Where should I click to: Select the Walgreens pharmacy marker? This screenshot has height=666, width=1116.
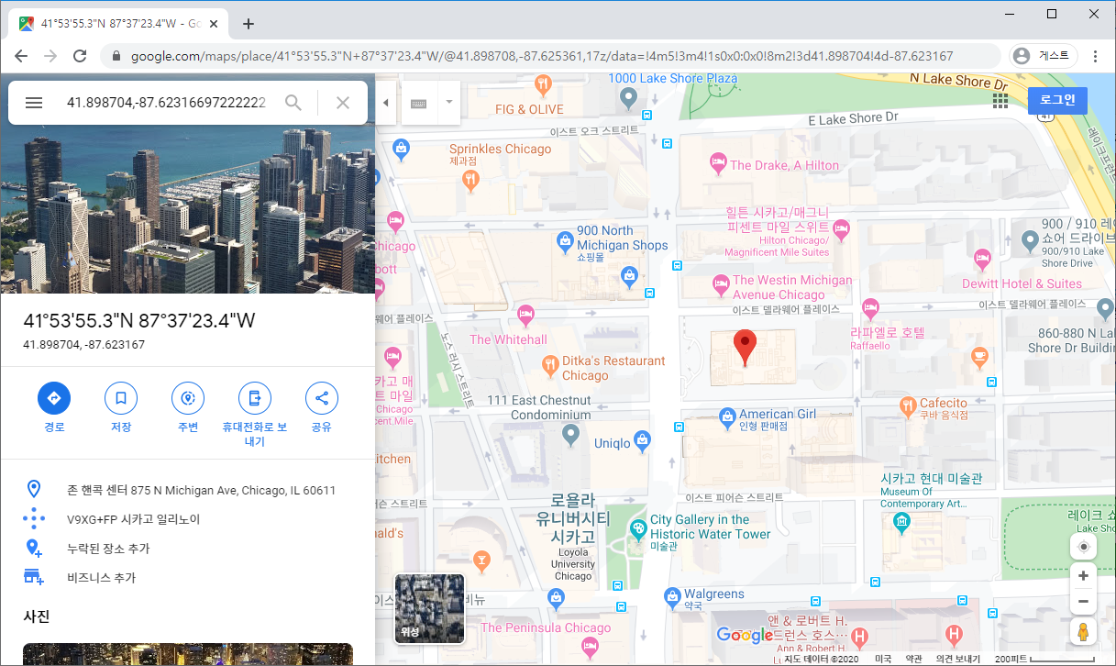point(673,594)
